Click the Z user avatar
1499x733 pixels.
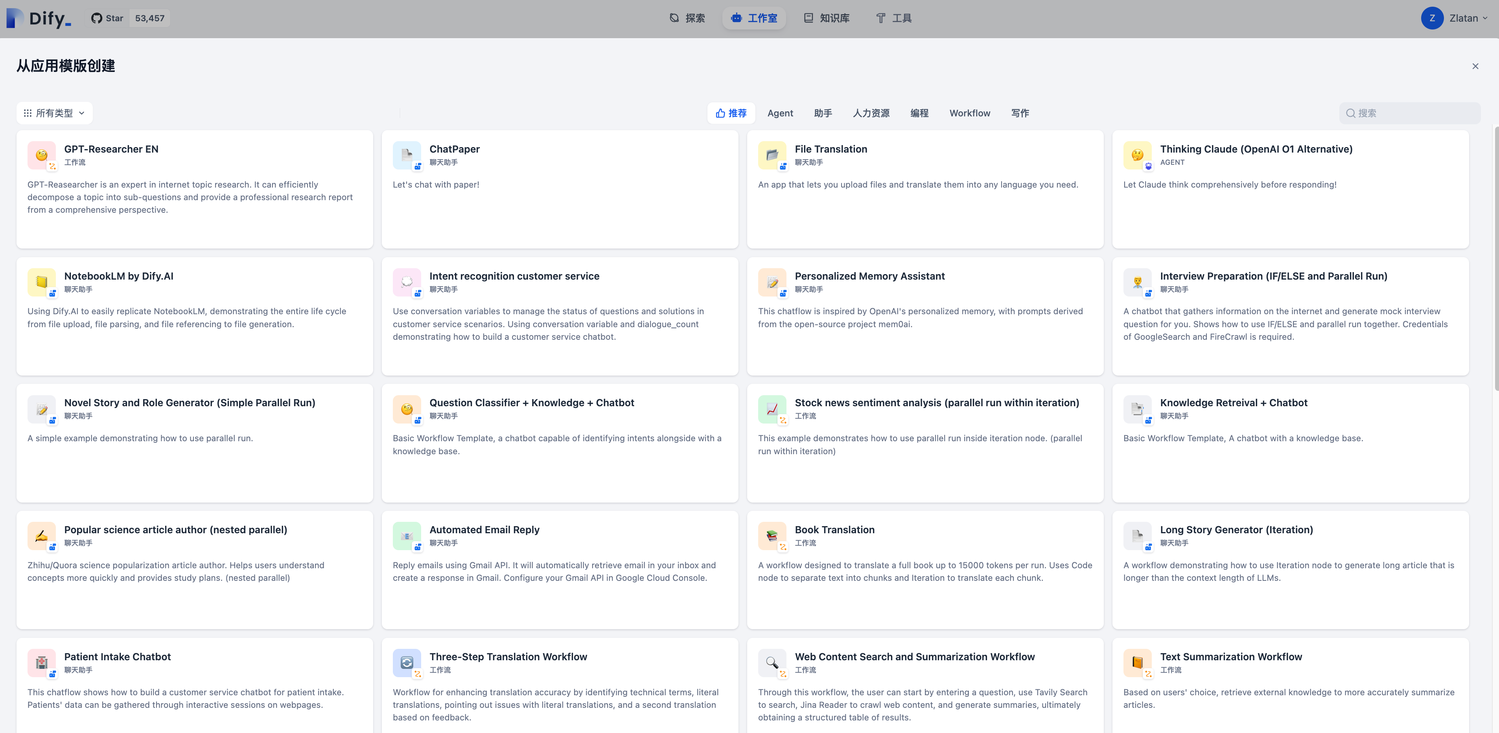coord(1431,18)
